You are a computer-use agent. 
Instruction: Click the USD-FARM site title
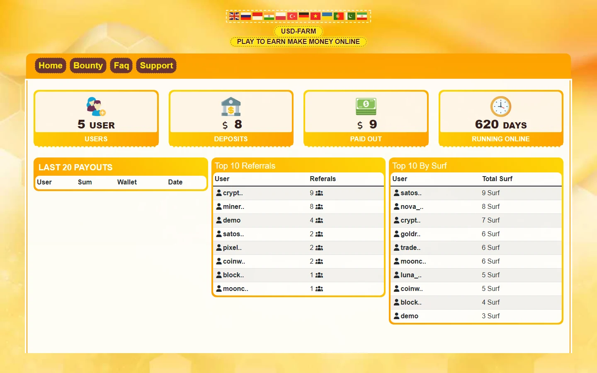298,31
